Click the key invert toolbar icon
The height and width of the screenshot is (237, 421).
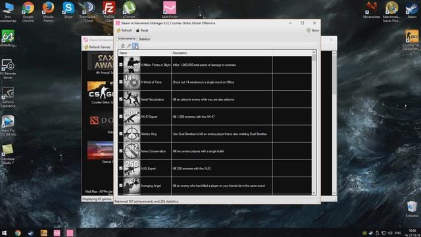coord(129,46)
